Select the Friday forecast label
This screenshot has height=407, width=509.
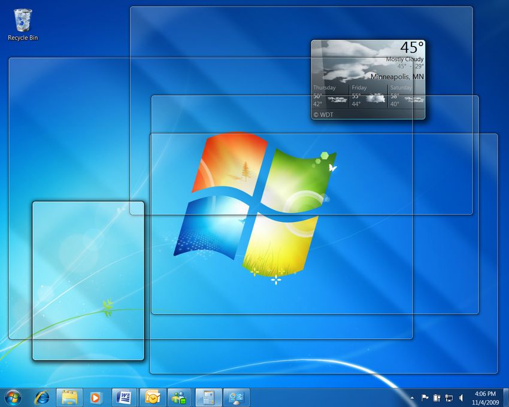coord(359,87)
